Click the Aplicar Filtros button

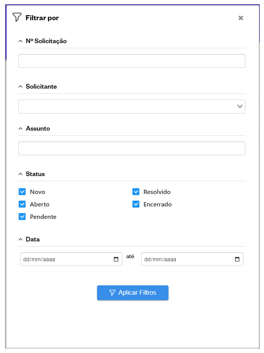[x=132, y=293]
